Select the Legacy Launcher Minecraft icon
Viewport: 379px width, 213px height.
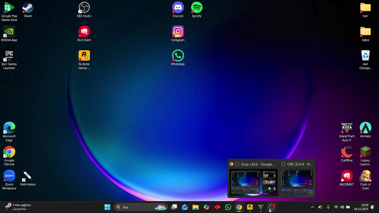coord(365,156)
